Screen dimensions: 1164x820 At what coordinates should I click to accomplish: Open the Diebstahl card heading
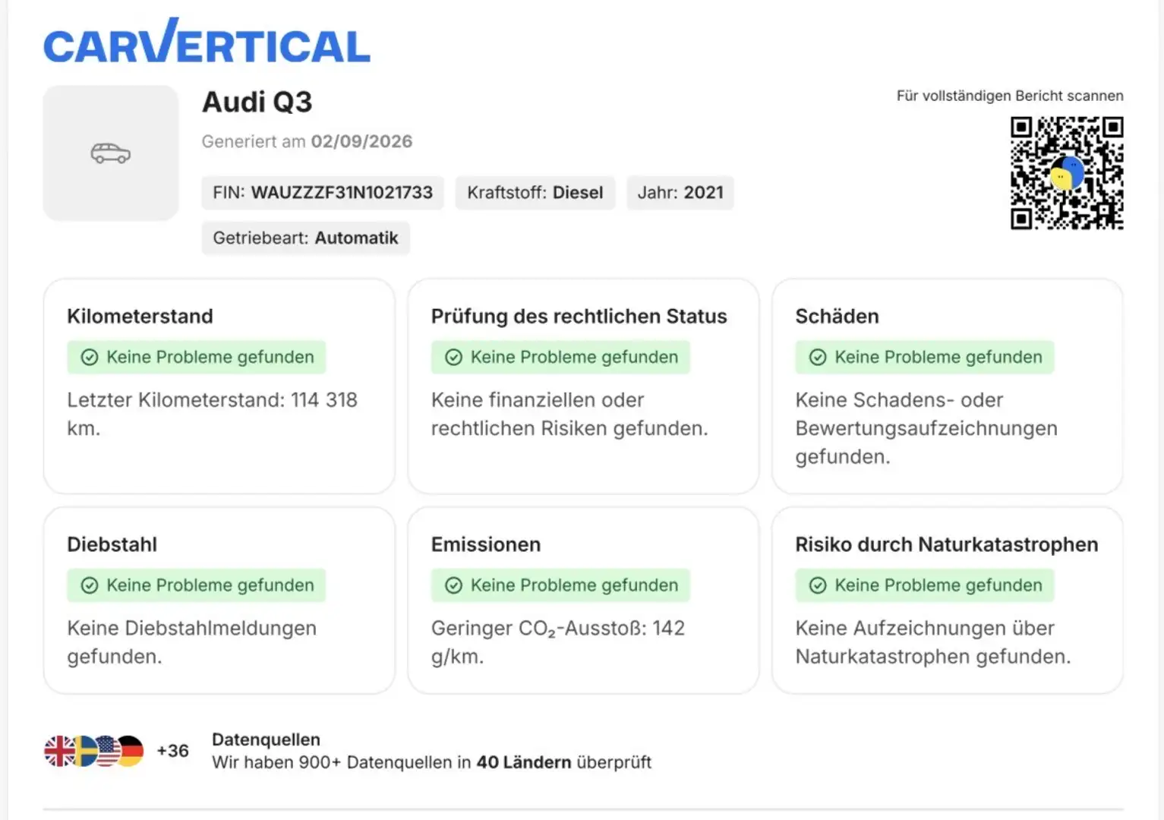pyautogui.click(x=112, y=544)
